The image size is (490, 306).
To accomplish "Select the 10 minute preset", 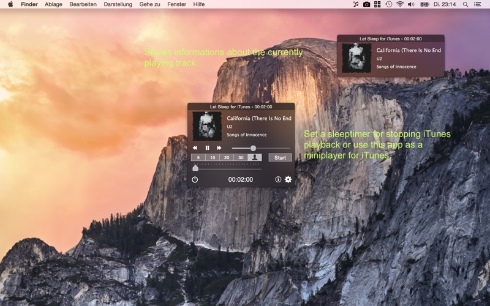I will point(213,158).
